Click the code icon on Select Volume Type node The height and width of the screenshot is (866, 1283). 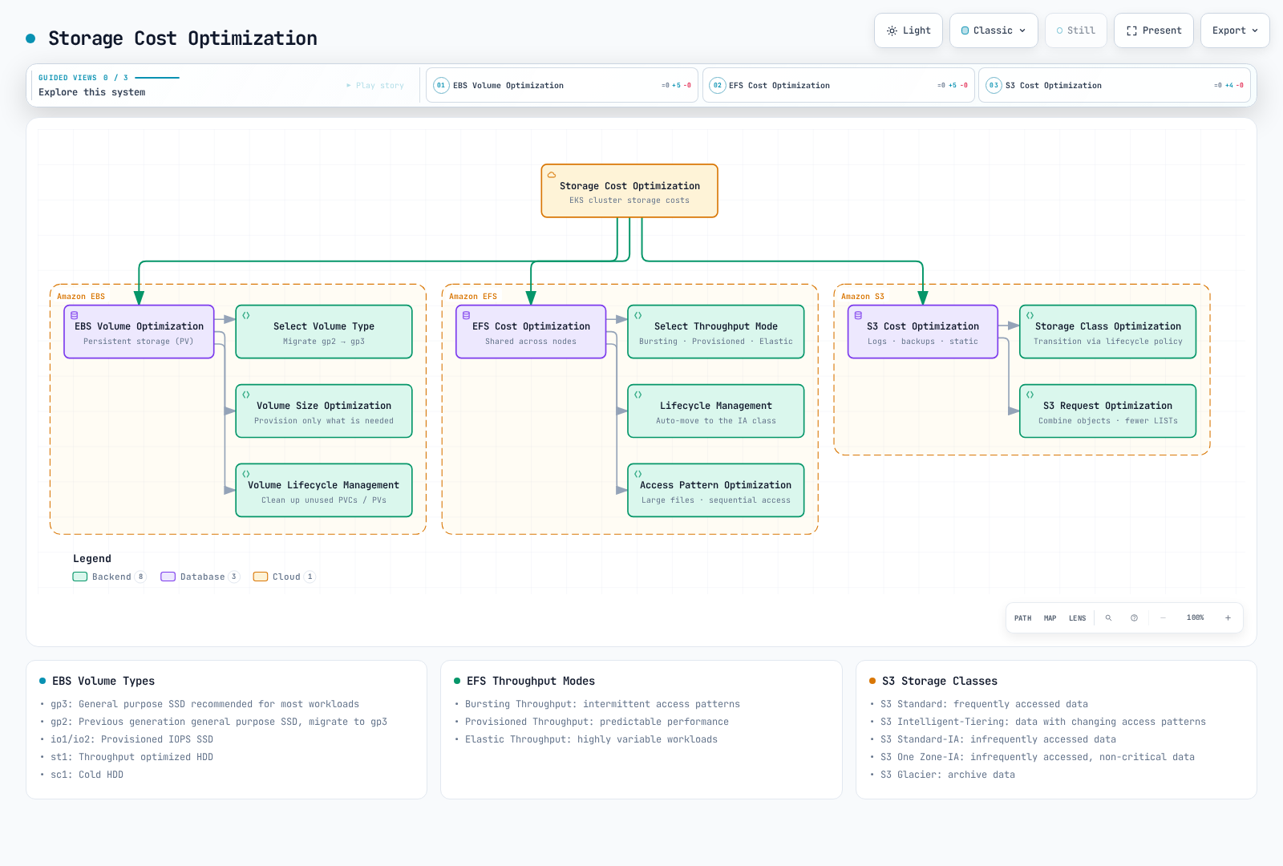[x=246, y=315]
